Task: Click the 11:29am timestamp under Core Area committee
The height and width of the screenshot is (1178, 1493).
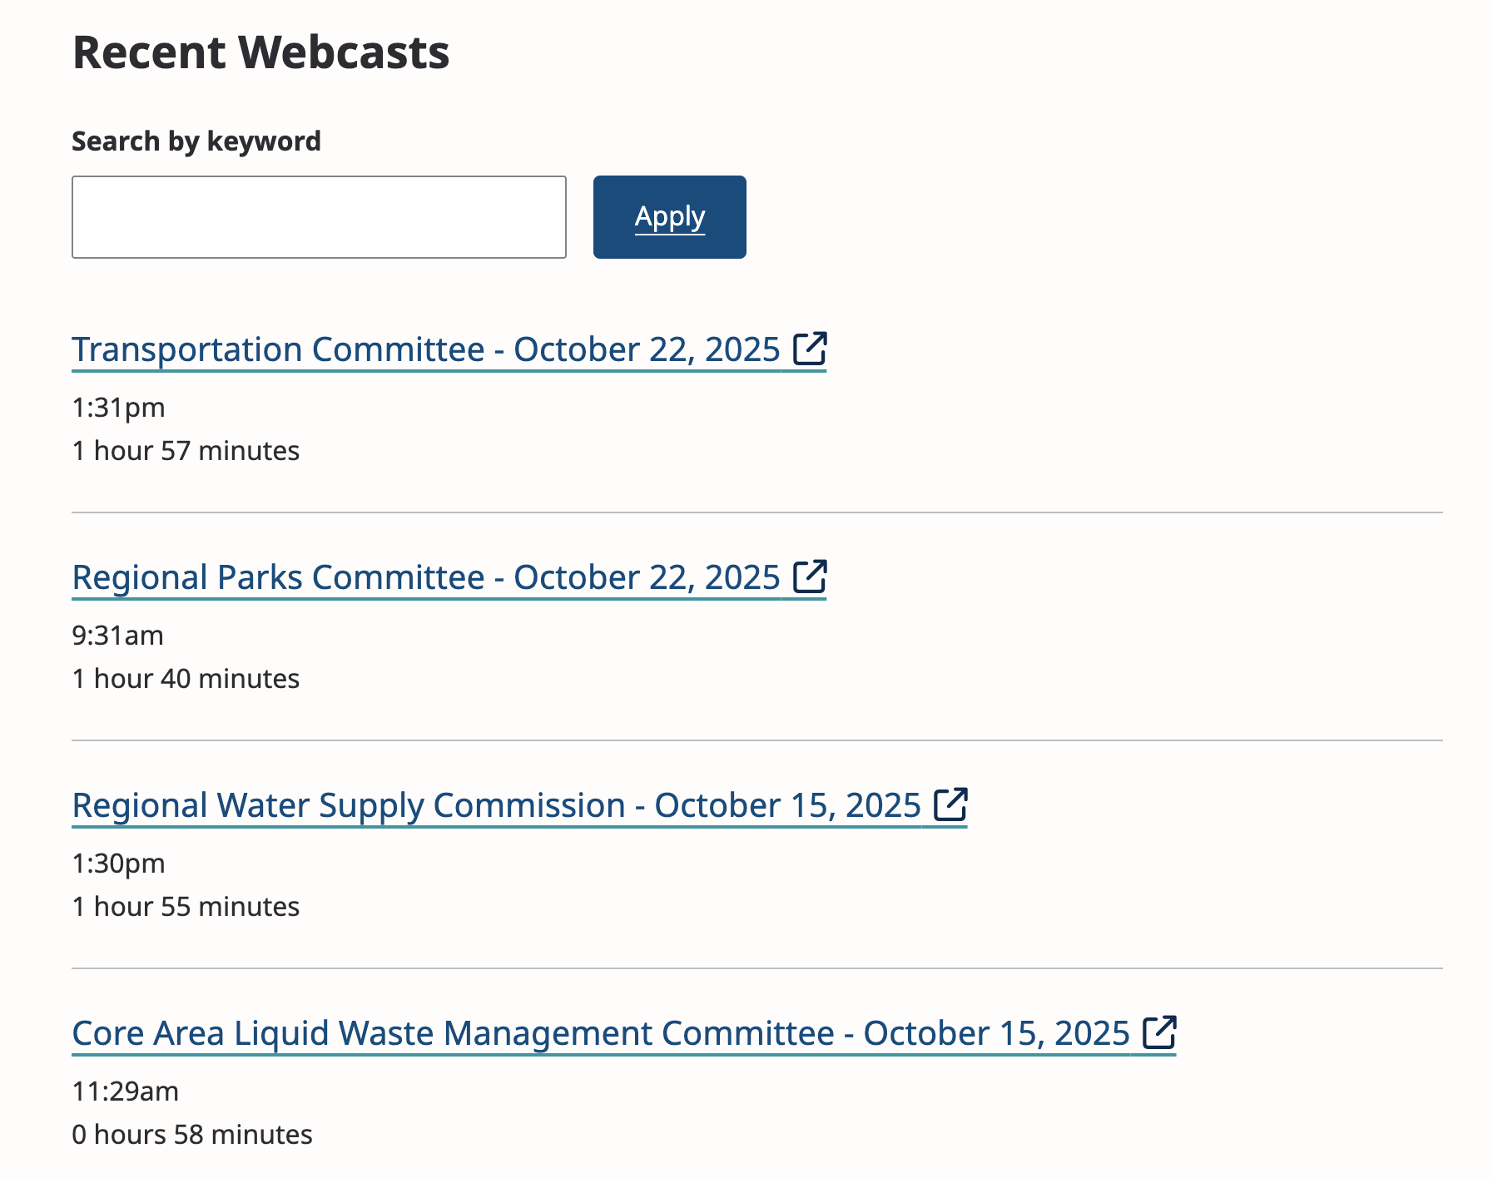Action: [125, 1091]
